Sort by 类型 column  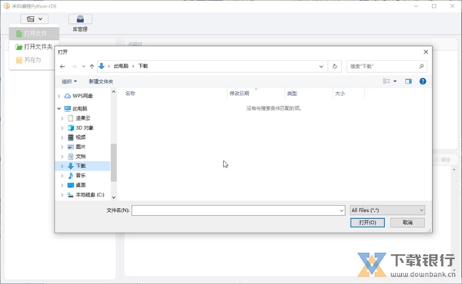point(292,94)
